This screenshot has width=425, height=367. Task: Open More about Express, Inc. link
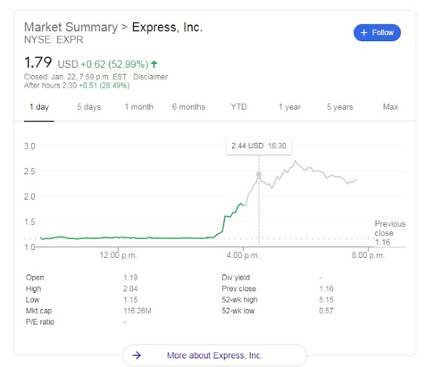(213, 355)
